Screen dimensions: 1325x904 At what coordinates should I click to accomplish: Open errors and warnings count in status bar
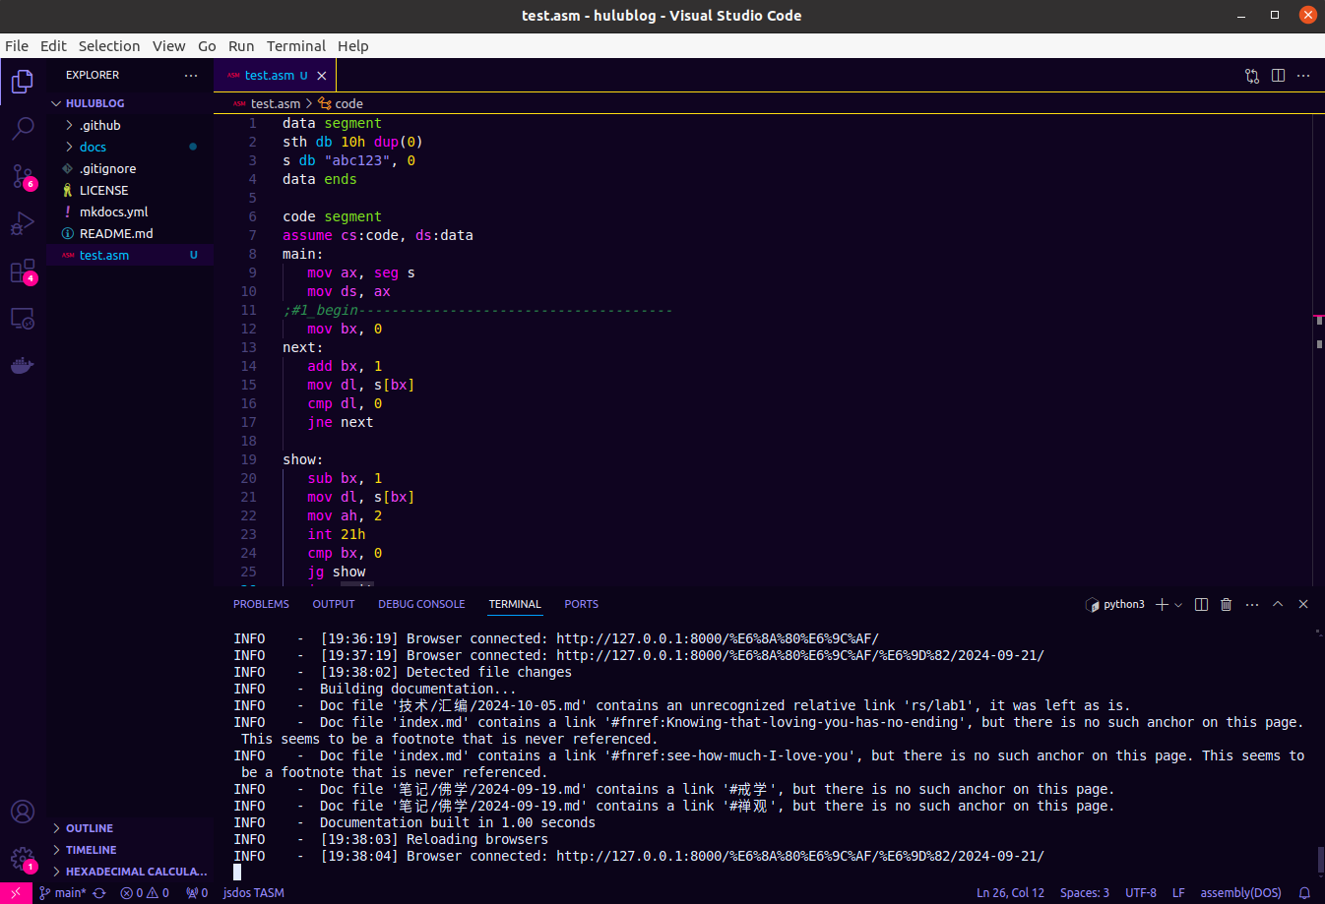[145, 893]
